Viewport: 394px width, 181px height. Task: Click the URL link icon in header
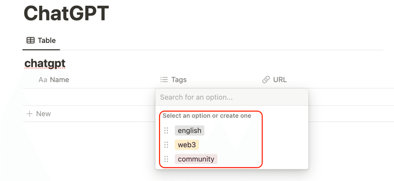tap(266, 80)
